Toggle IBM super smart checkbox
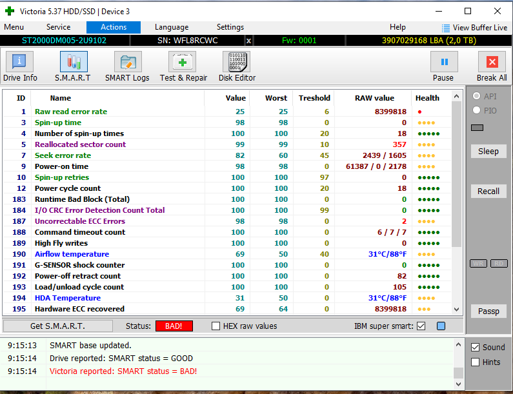 421,326
